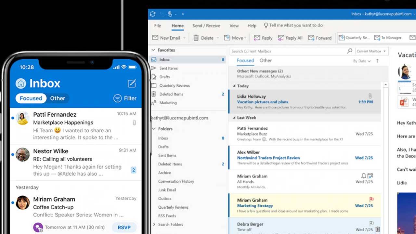Click the sort ascending arrow above the message list
Screen dimensions: 416x234
tap(377, 61)
